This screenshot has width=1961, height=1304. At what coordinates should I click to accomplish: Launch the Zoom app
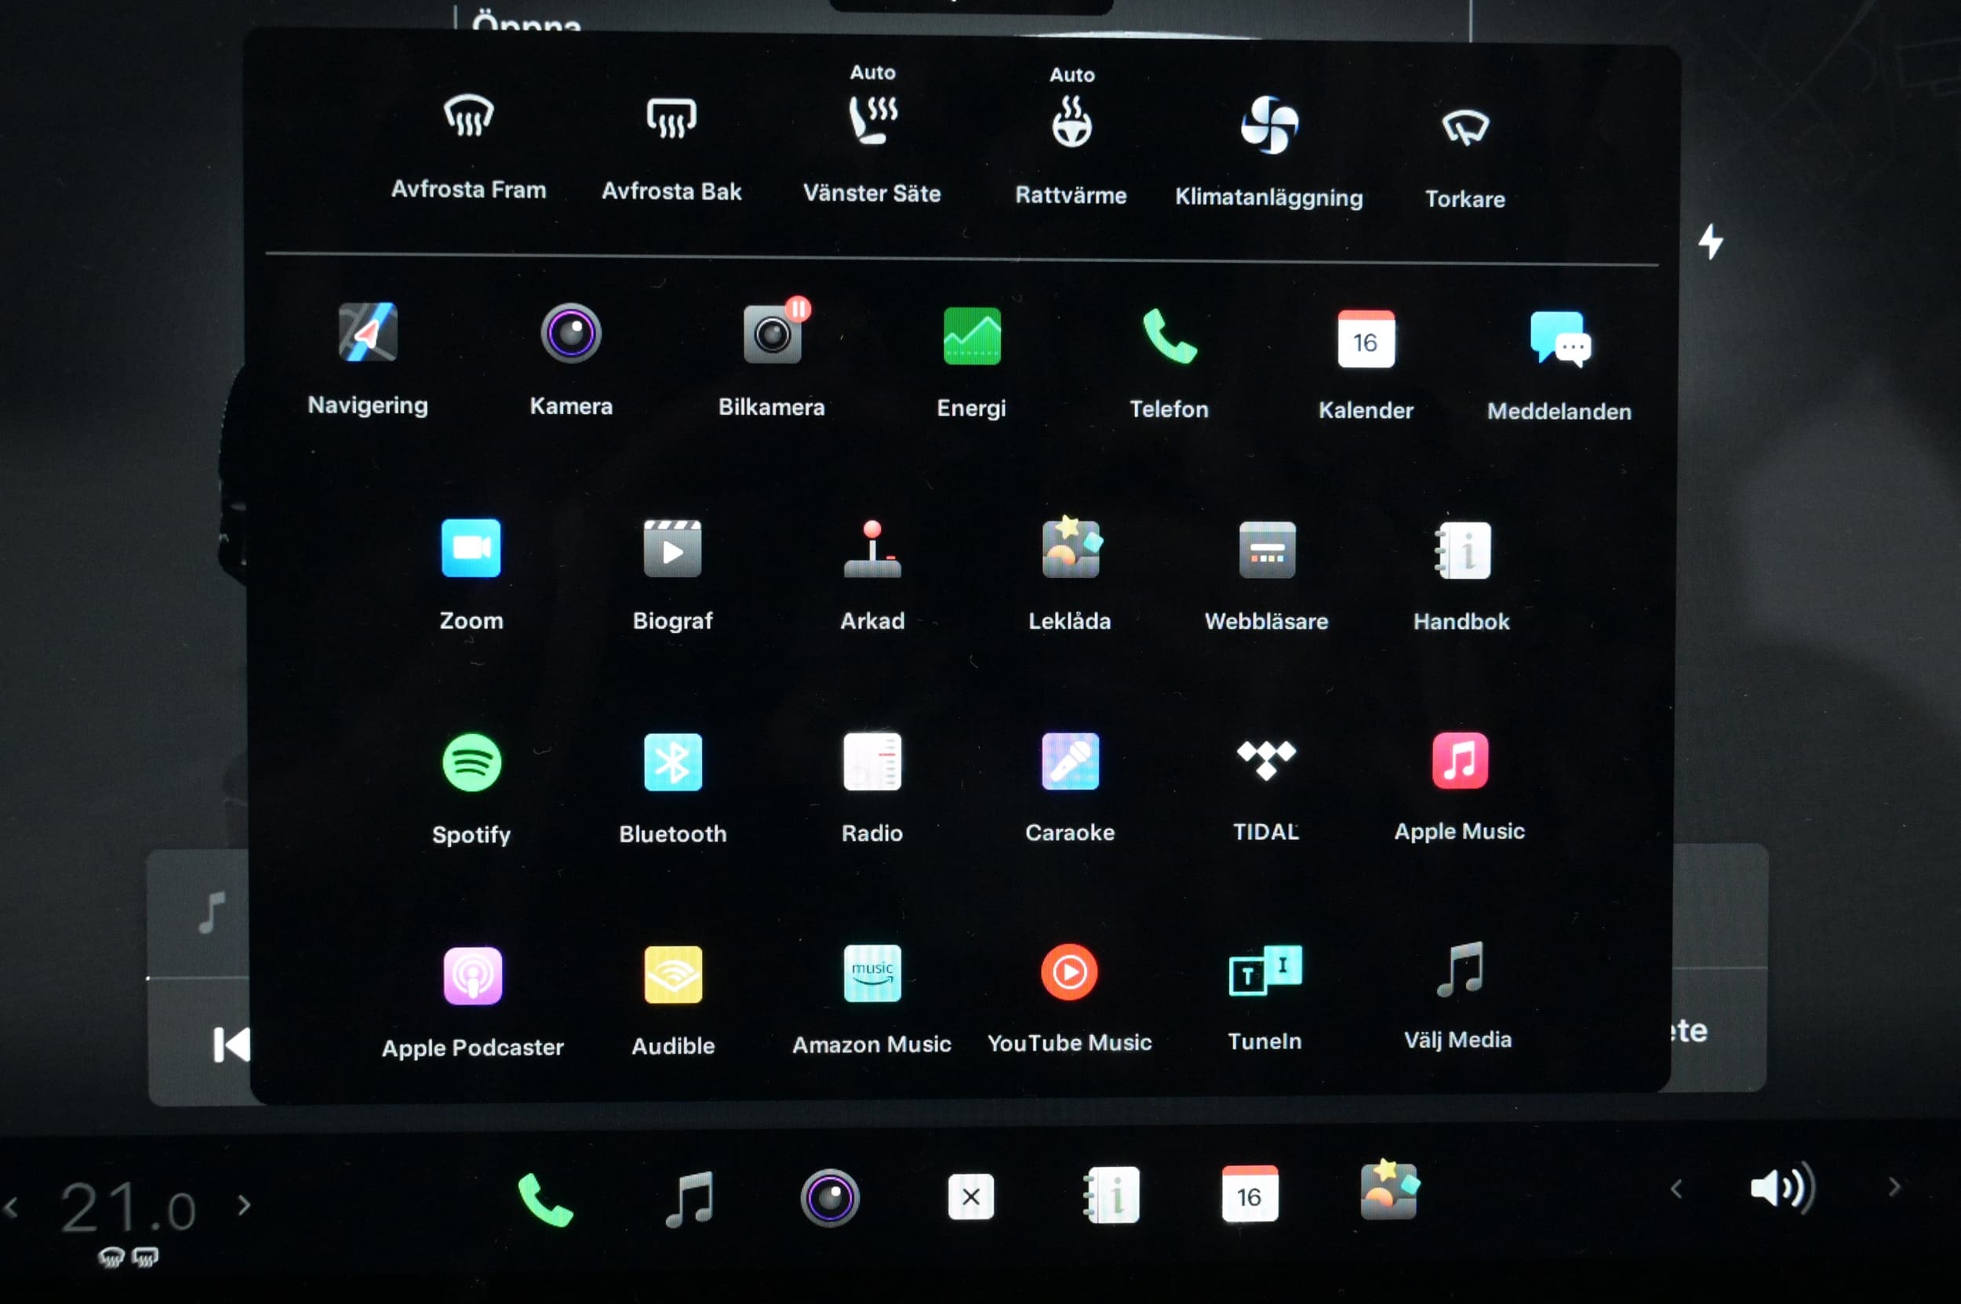(471, 548)
